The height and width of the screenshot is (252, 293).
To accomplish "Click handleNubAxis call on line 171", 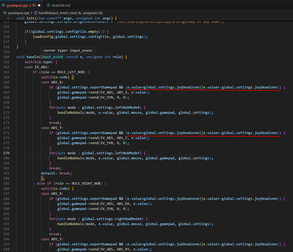I will click(x=70, y=112).
